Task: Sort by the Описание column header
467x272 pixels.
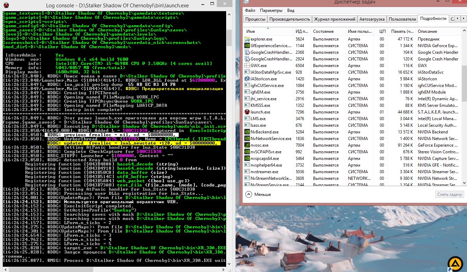Action: (x=438, y=31)
